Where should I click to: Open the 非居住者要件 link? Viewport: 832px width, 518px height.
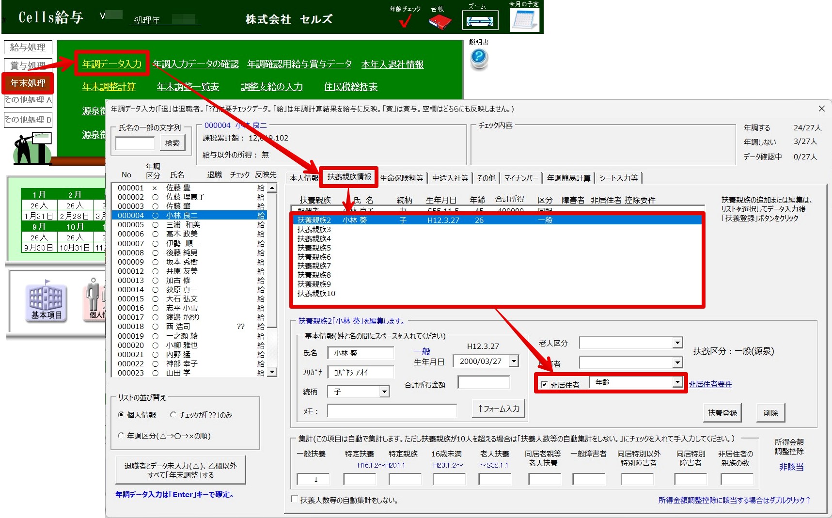click(x=710, y=384)
